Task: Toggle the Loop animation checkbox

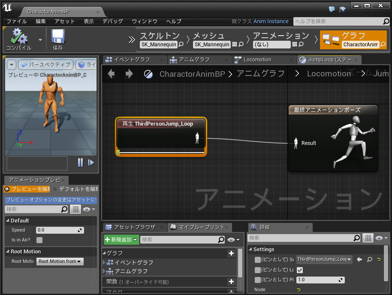Action: (x=300, y=270)
